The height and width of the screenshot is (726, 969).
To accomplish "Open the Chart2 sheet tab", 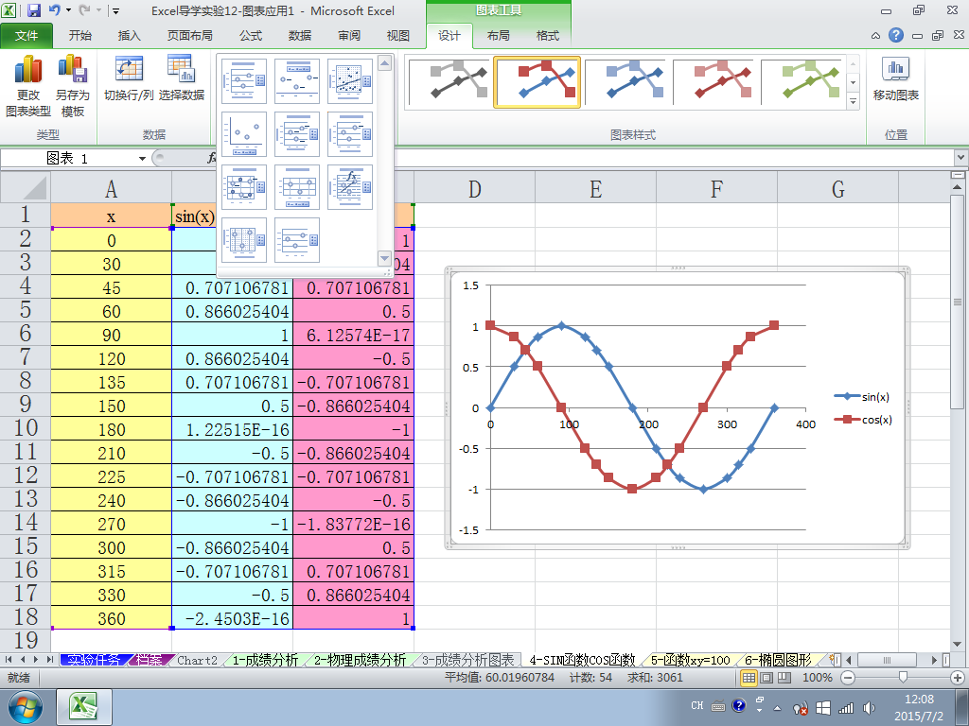I will tap(197, 660).
